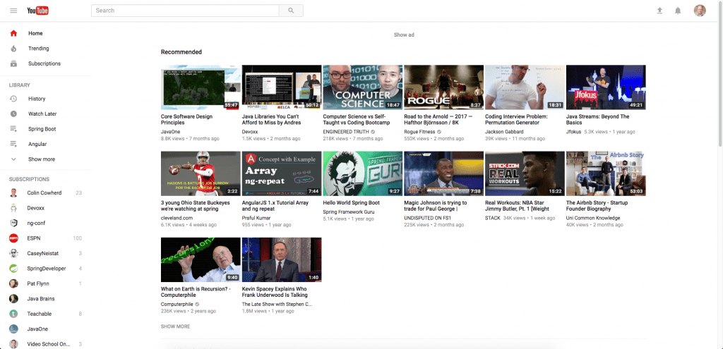Click the SpringDeveloper channel avatar
This screenshot has height=349, width=723.
point(14,269)
